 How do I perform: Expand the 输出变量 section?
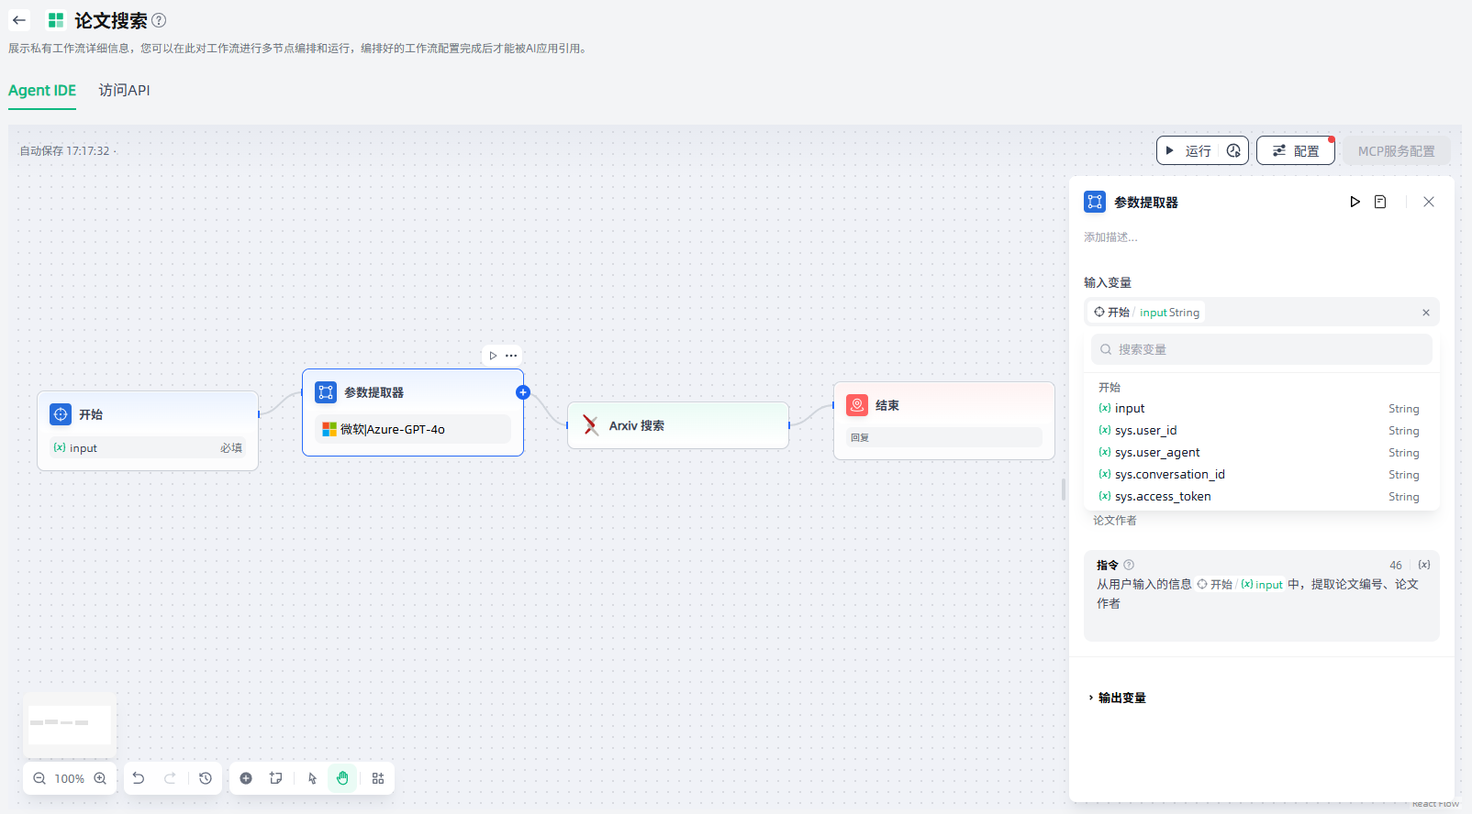pyautogui.click(x=1118, y=698)
